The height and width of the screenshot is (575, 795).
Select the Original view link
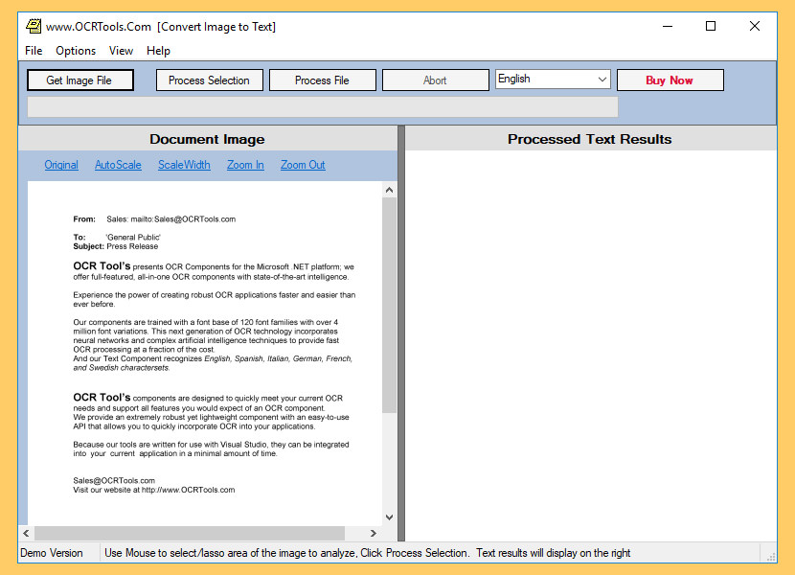coord(61,165)
